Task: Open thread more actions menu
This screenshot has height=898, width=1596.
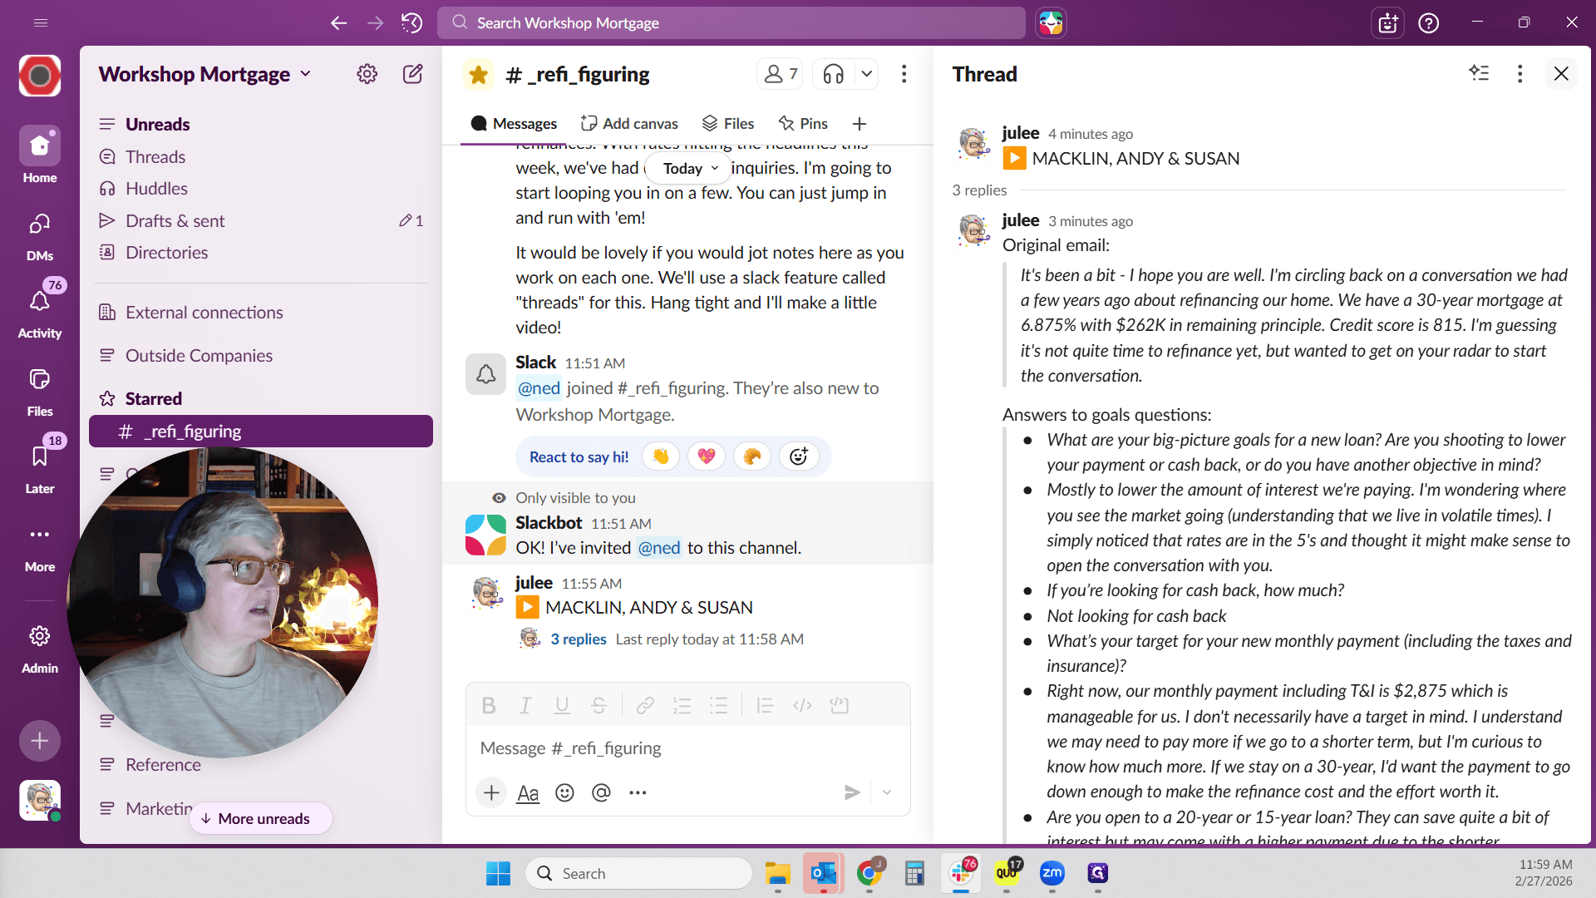Action: tap(1520, 74)
